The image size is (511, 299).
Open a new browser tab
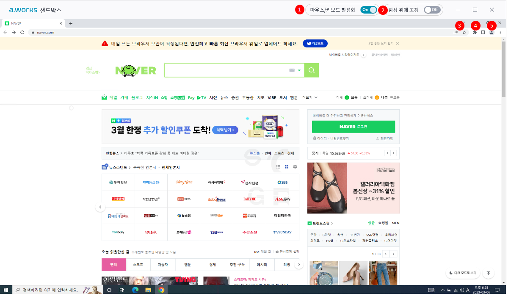coord(71,23)
